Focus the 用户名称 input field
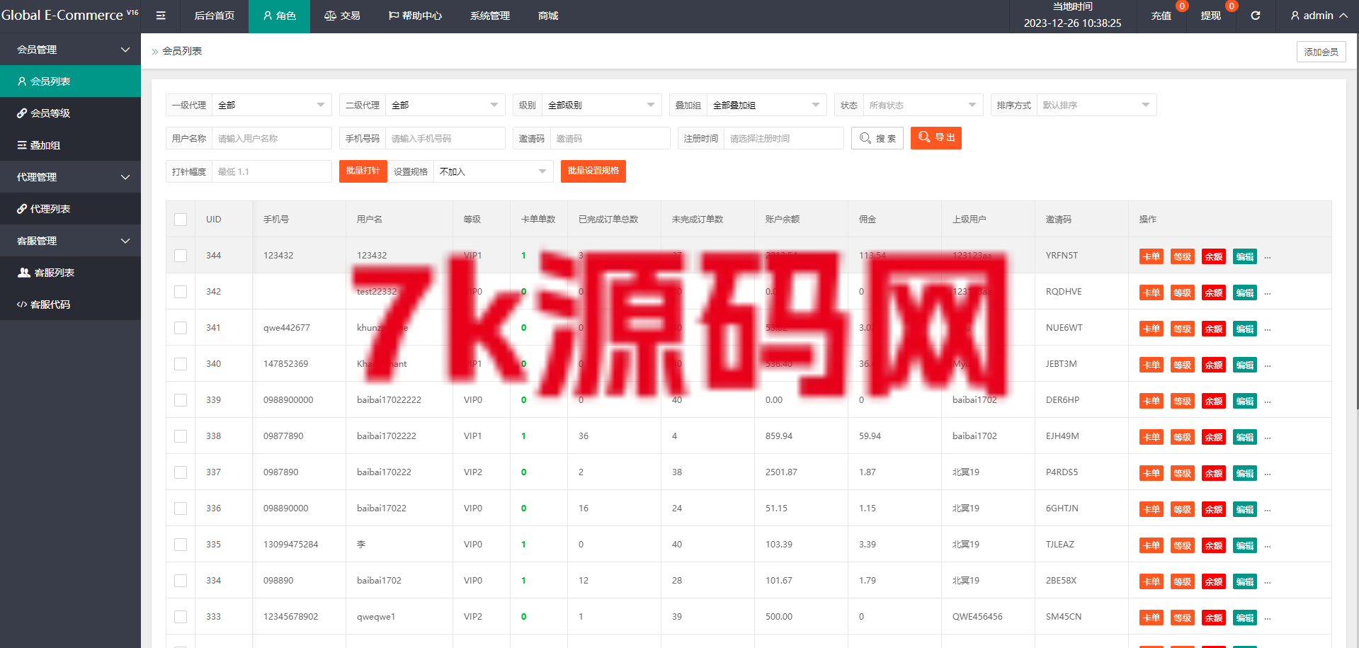The width and height of the screenshot is (1359, 648). pos(272,138)
